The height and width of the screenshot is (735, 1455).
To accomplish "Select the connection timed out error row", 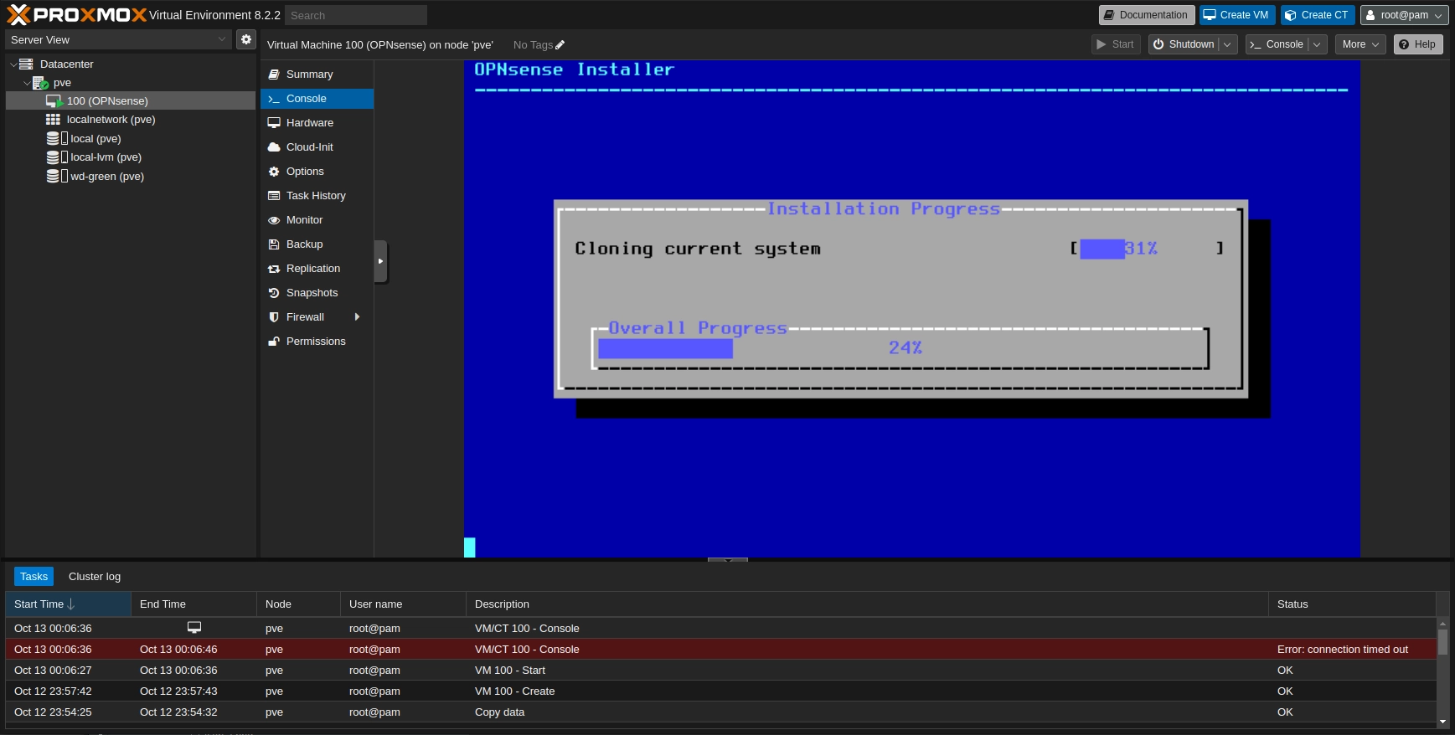I will [x=721, y=650].
